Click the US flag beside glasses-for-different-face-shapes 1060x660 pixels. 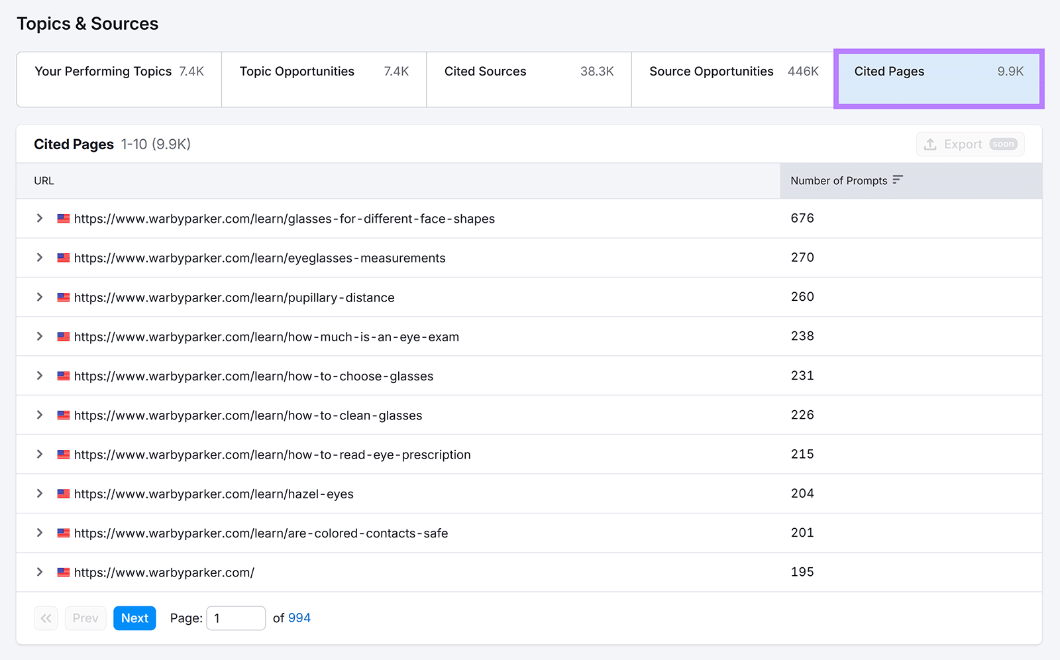click(x=63, y=218)
